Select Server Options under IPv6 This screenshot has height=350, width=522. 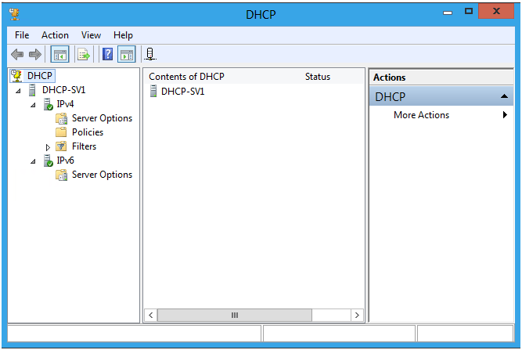coord(102,175)
